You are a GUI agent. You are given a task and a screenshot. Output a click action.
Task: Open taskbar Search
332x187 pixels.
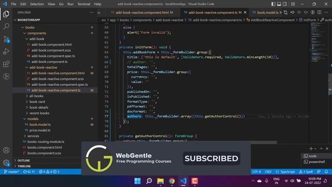[x=149, y=181]
